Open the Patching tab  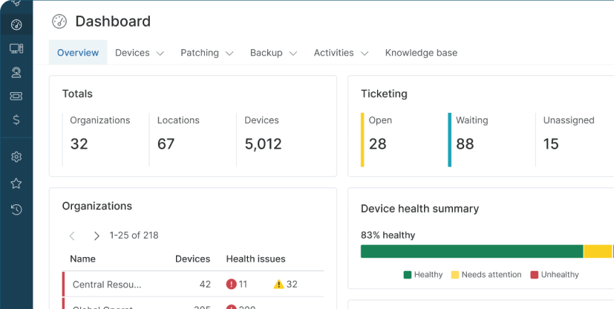tap(199, 53)
